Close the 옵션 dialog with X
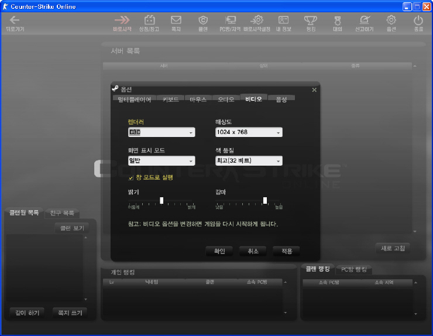Image resolution: width=433 pixels, height=336 pixels. click(x=314, y=90)
